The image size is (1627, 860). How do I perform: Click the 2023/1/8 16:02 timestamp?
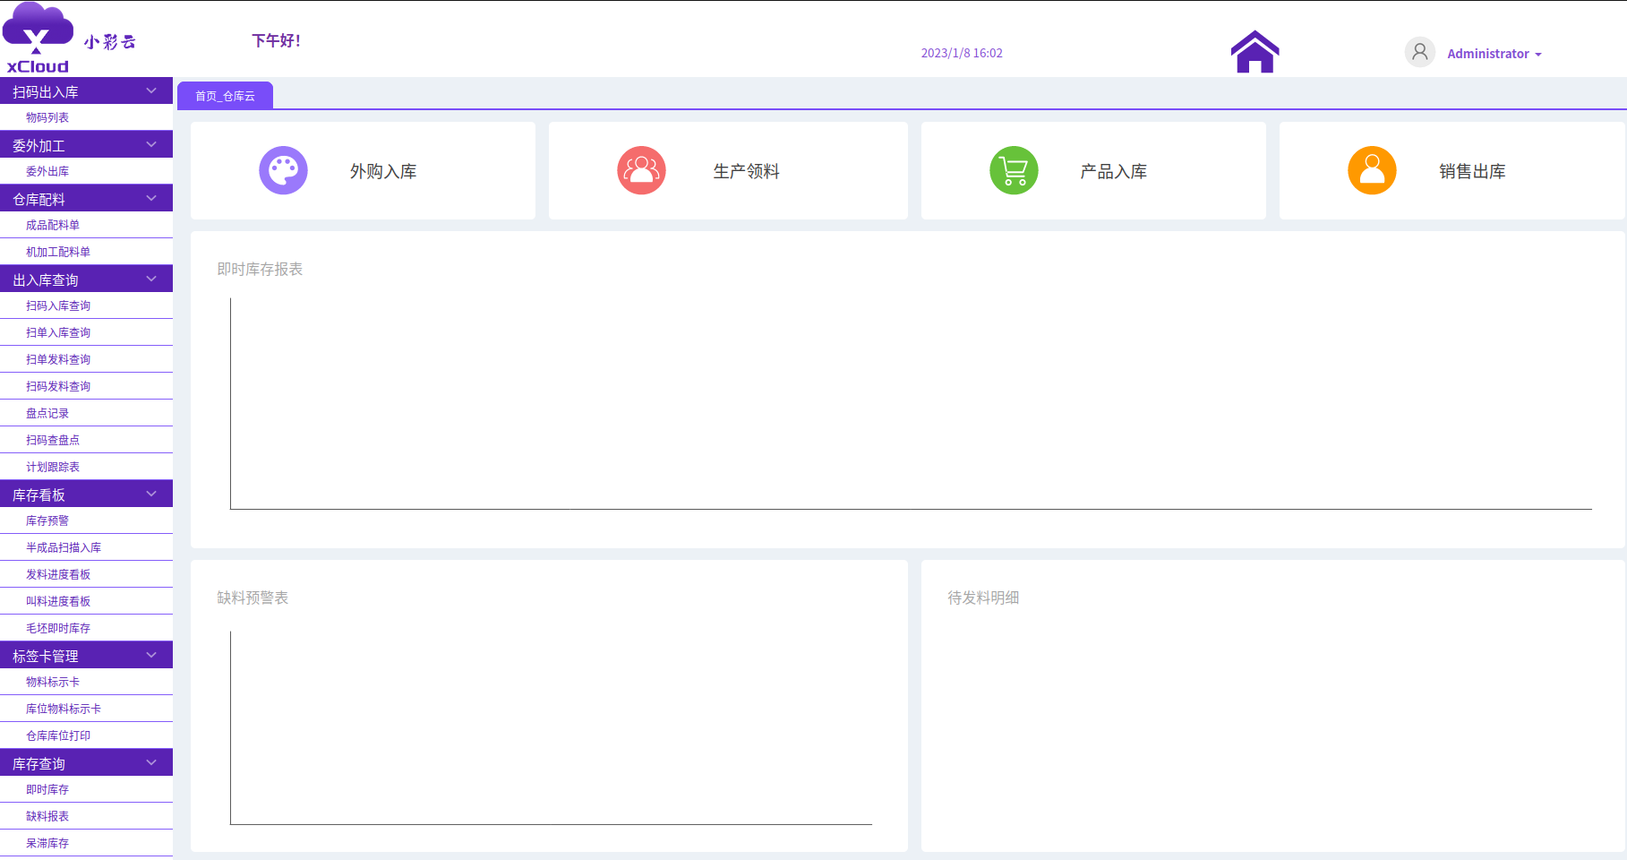click(962, 53)
